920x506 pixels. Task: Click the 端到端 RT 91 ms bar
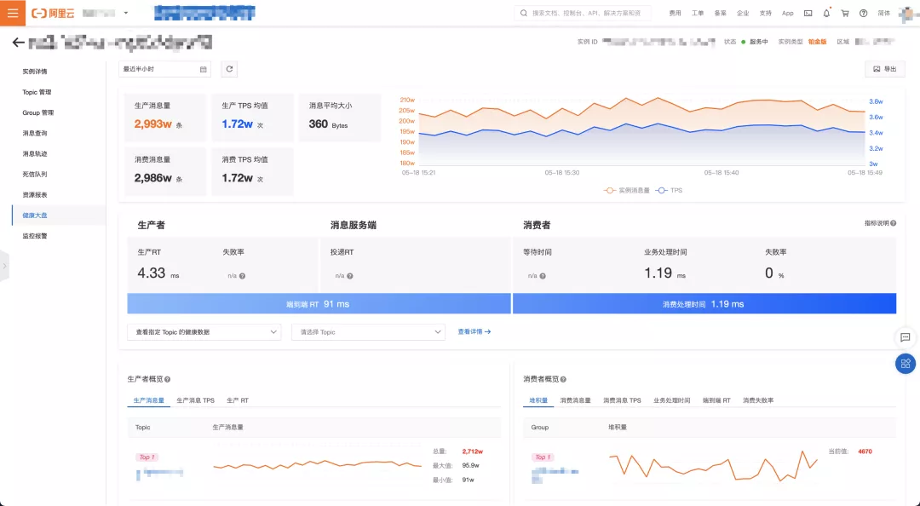[319, 303]
